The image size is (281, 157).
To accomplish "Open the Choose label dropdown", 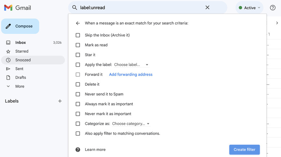I will pos(131,65).
